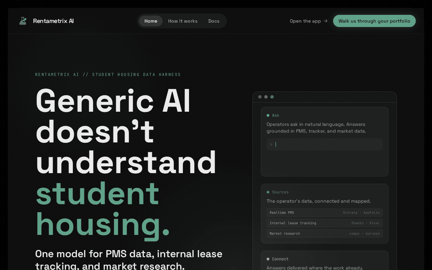The width and height of the screenshot is (432, 270).
Task: Select the Home nav tab
Action: click(151, 21)
